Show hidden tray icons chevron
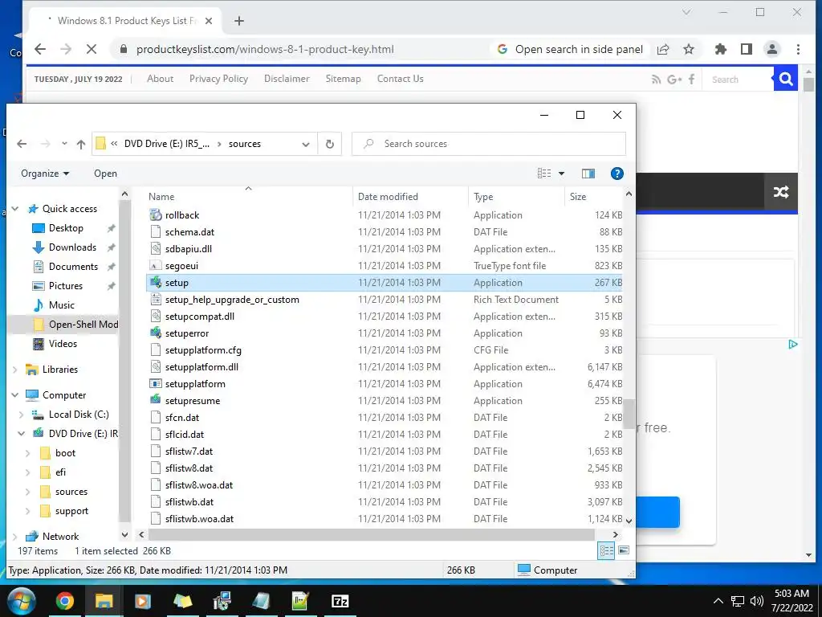Viewport: 822px width, 617px height. click(718, 601)
